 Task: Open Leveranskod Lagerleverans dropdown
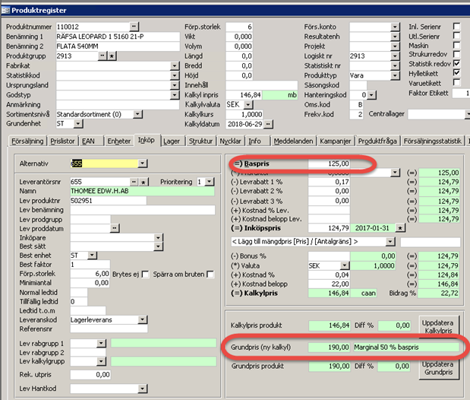[x=143, y=319]
